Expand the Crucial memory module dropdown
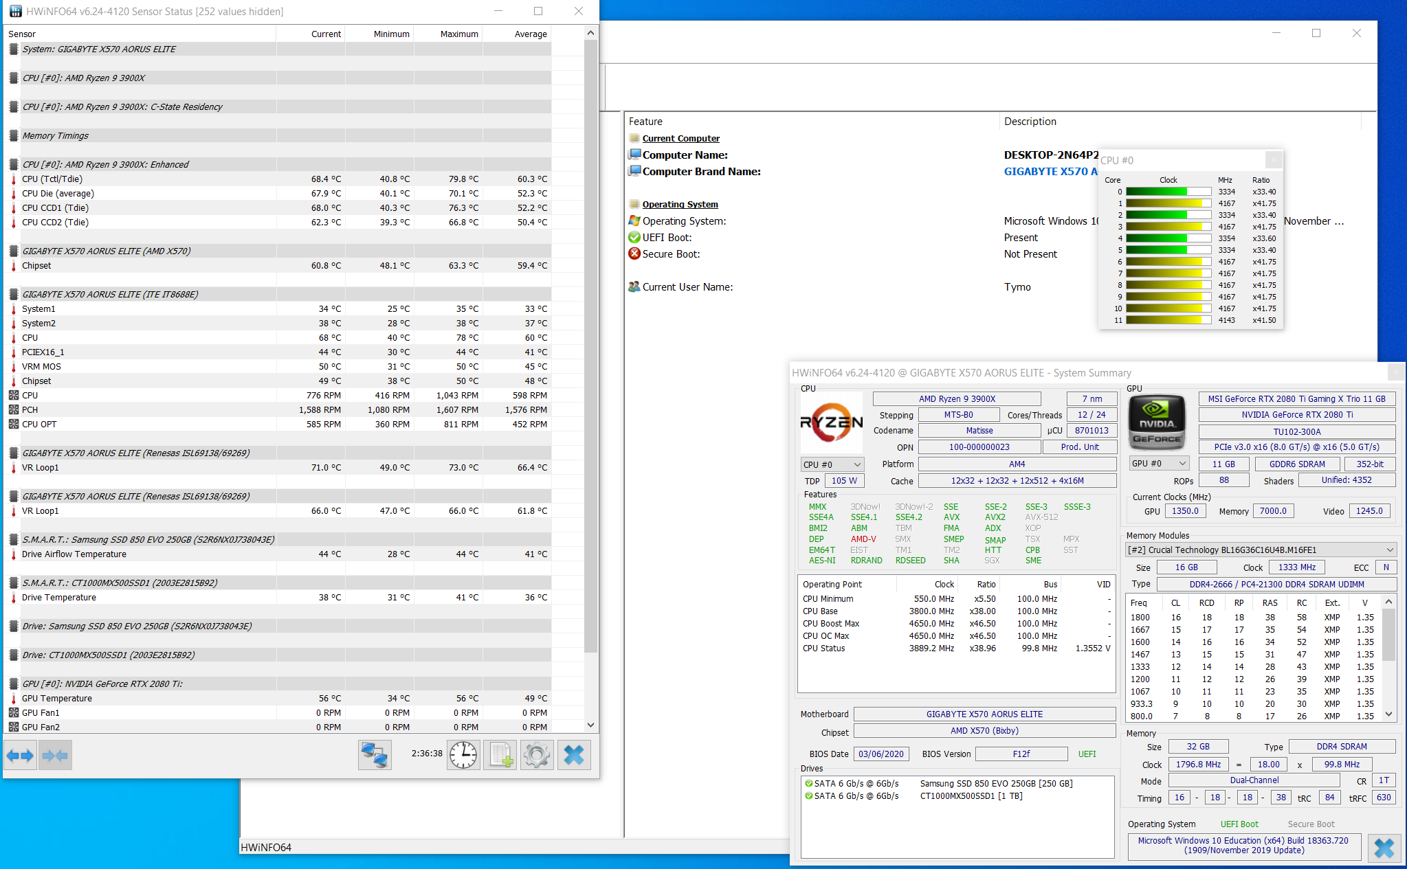 click(1390, 550)
